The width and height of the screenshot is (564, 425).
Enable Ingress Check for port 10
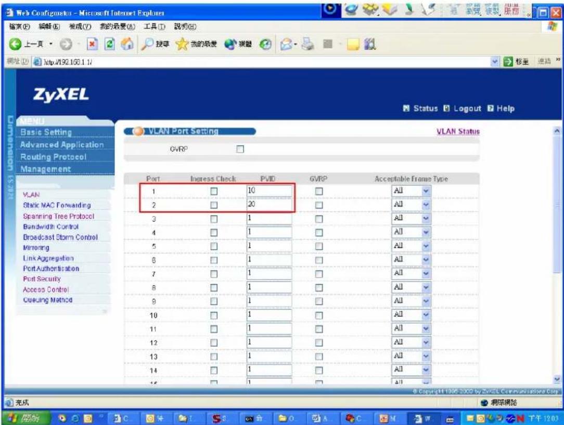click(214, 315)
